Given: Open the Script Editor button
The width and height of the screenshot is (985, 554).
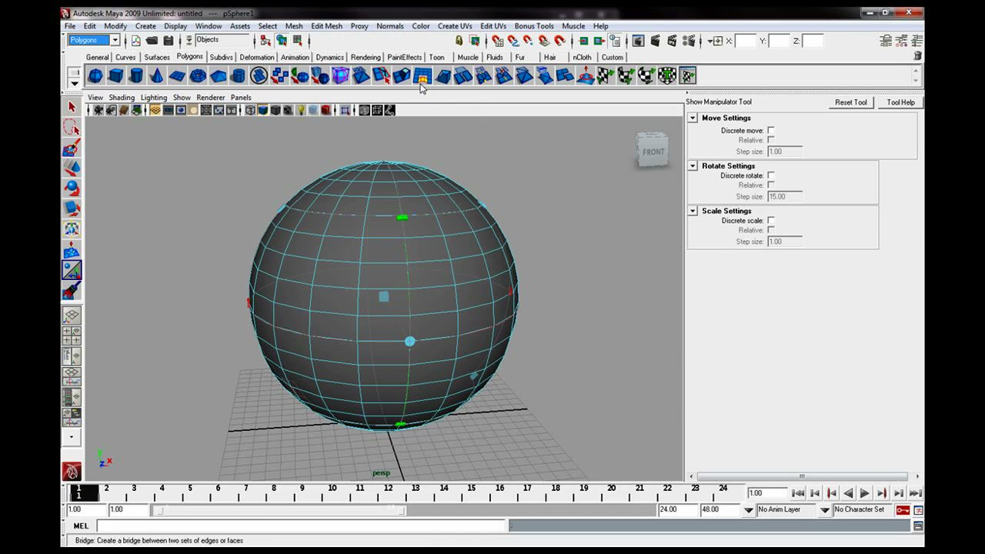Looking at the screenshot, I should click(x=918, y=526).
